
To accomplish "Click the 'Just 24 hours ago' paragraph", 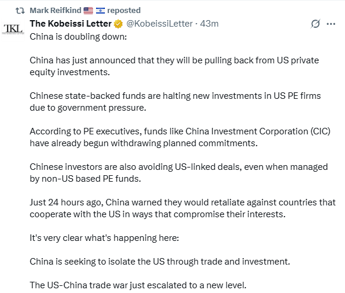I will coord(183,208).
